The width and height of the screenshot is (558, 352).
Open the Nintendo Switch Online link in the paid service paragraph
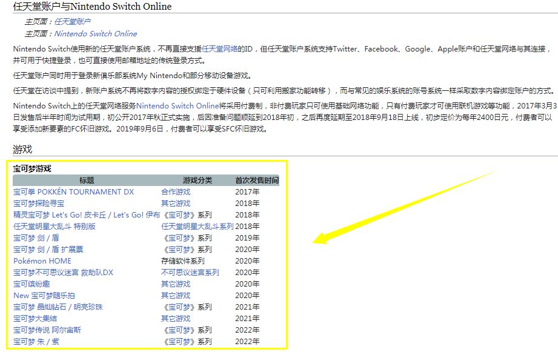[178, 106]
